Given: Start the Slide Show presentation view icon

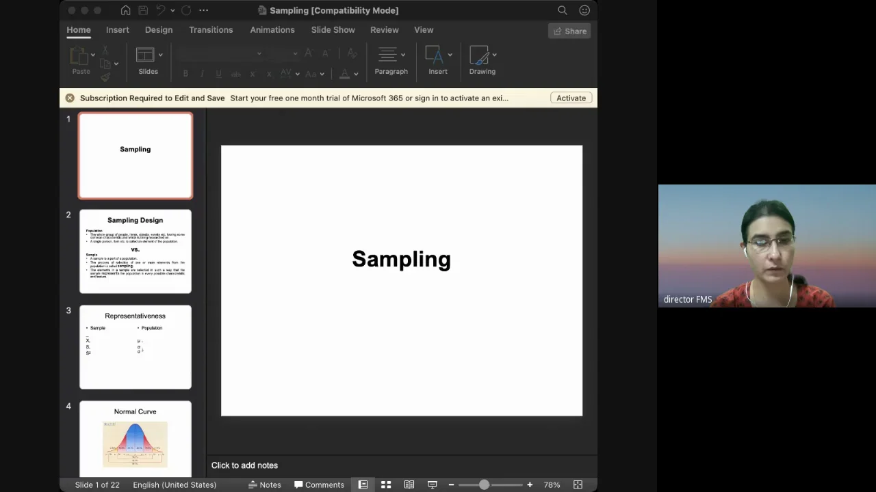Looking at the screenshot, I should (433, 484).
